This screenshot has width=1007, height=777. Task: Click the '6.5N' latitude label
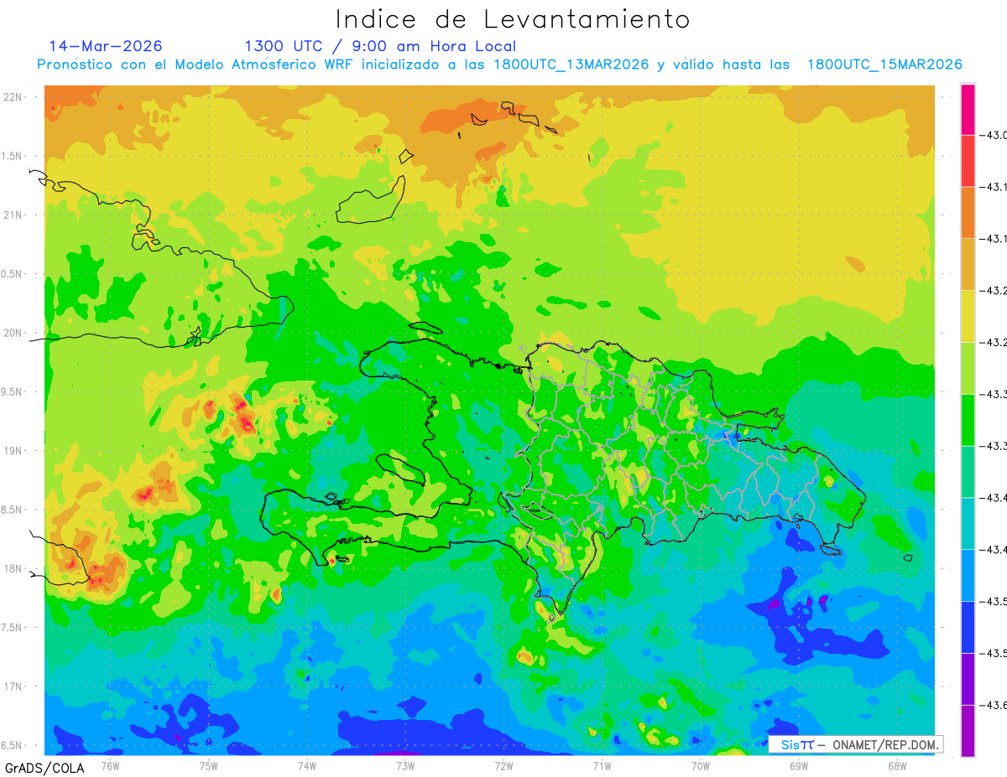13,745
